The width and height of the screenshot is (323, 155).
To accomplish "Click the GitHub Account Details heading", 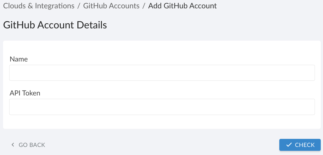I will coord(55,25).
